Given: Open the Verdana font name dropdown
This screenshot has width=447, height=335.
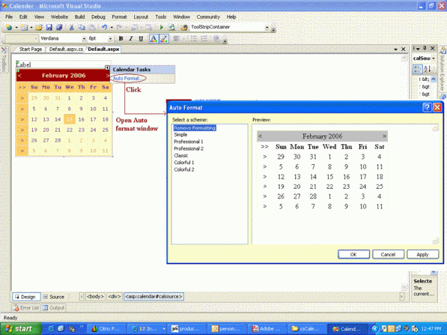Looking at the screenshot, I should [x=84, y=38].
